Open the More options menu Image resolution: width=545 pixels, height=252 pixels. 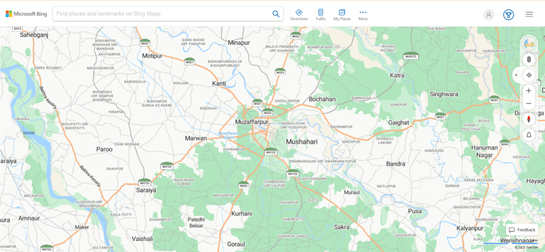[363, 15]
